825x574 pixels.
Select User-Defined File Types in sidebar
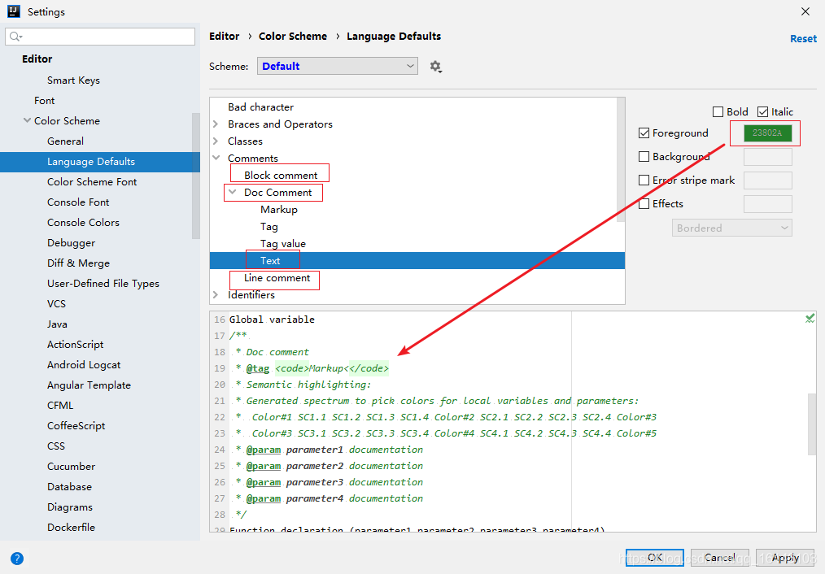pos(103,283)
